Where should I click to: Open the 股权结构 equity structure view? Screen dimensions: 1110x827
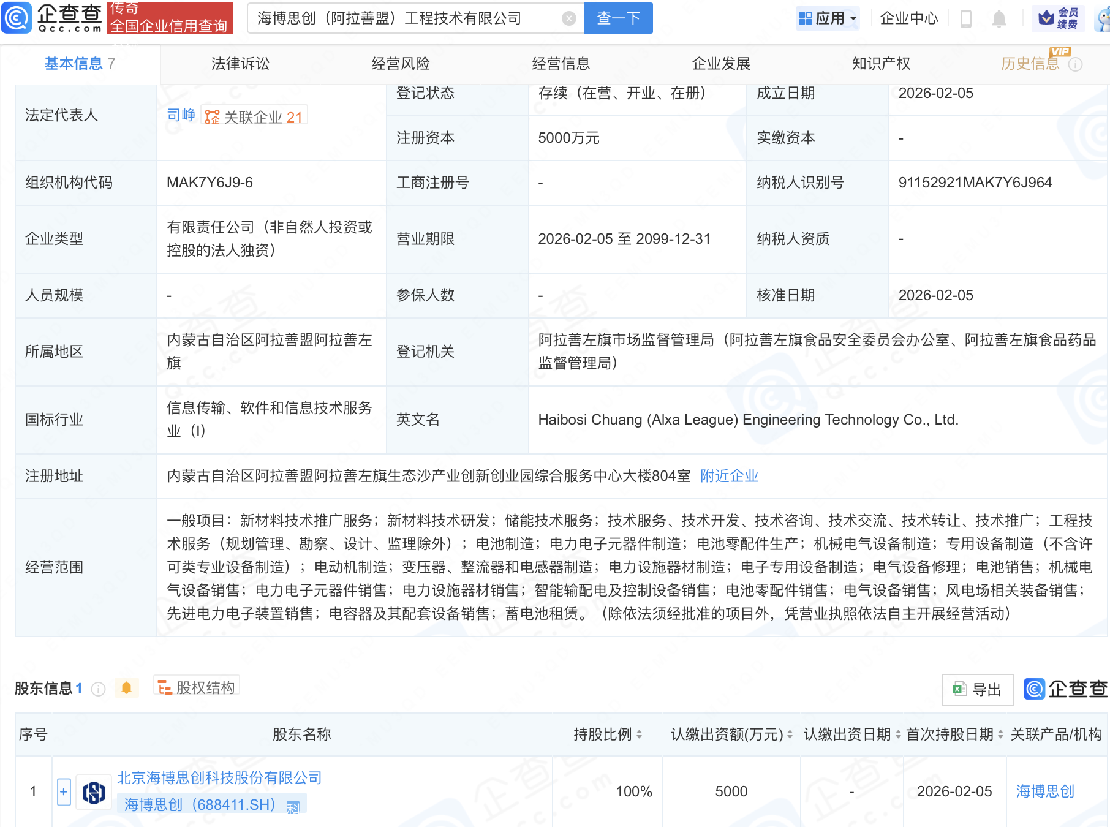[x=197, y=688]
